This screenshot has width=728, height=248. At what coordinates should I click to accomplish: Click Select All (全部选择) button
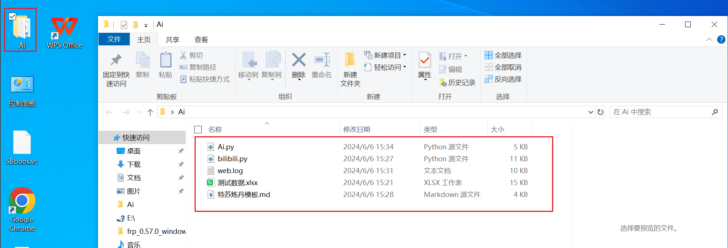click(x=503, y=55)
